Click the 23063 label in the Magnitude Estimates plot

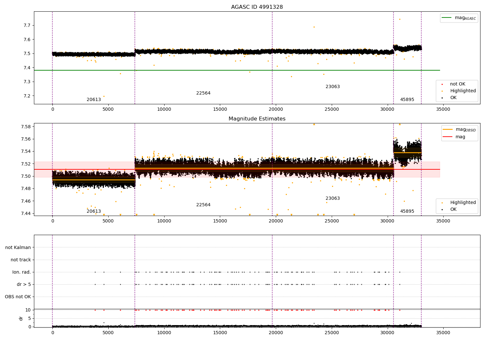(x=333, y=198)
